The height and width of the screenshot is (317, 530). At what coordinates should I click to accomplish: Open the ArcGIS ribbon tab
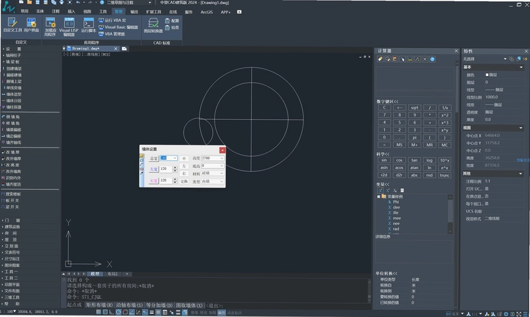click(207, 12)
